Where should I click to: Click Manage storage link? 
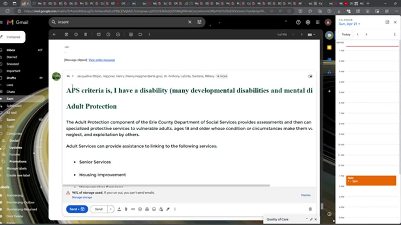[82, 197]
